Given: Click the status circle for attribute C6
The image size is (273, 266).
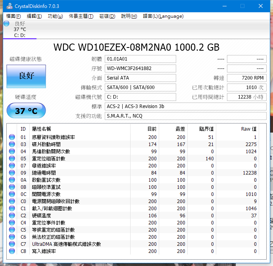Looking at the screenshot, I should (x=12, y=237).
